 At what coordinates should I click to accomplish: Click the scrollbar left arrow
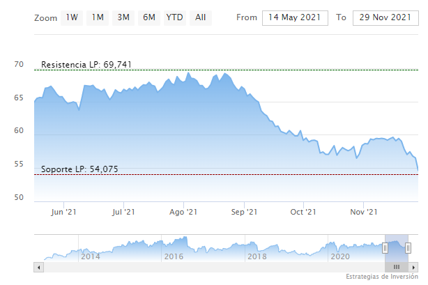(x=38, y=267)
